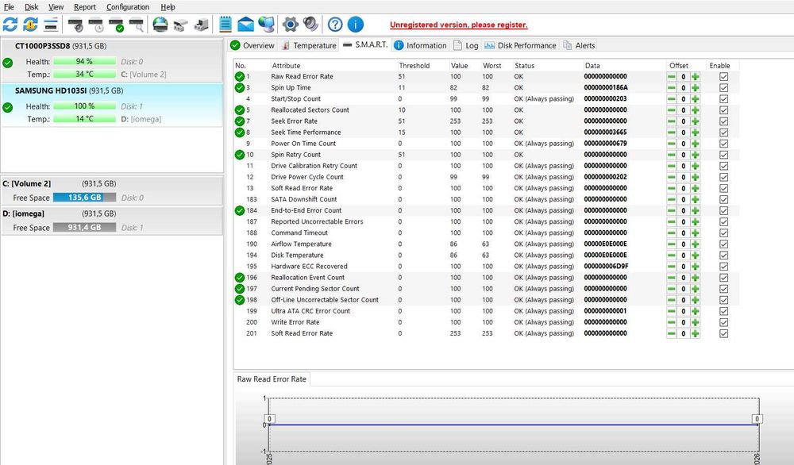Open the Configuration menu

128,6
